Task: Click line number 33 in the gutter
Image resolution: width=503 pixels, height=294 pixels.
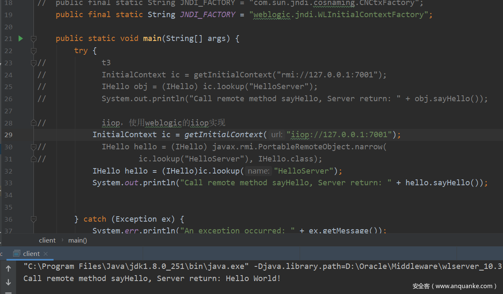Action: [8, 183]
